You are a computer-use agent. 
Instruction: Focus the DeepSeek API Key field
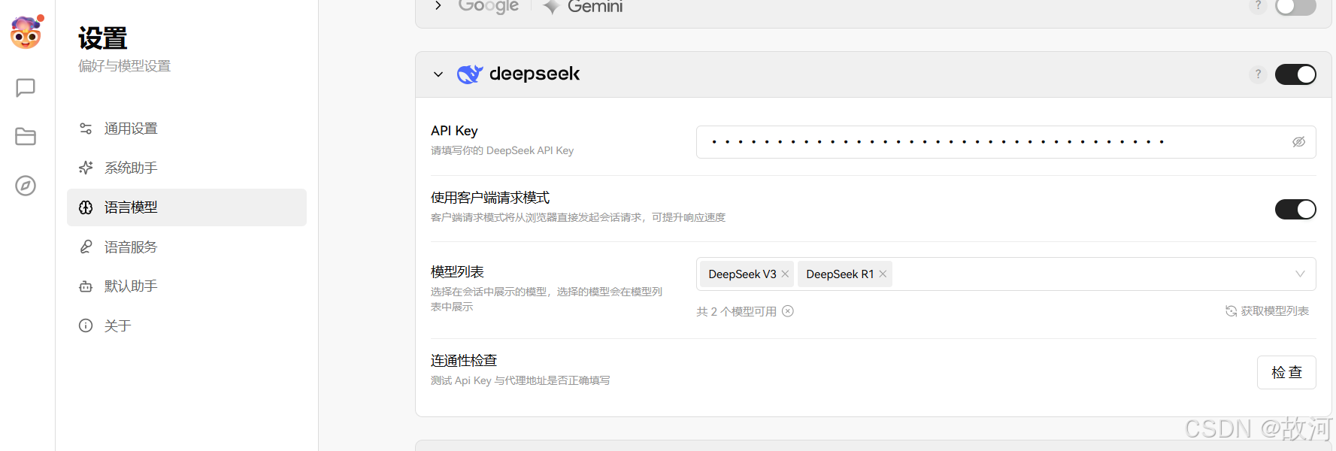pyautogui.click(x=1006, y=142)
